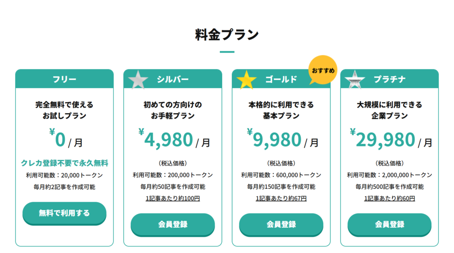This screenshot has width=454, height=253.
Task: Click 会員登録 button under プラチナ plan
Action: point(389,225)
